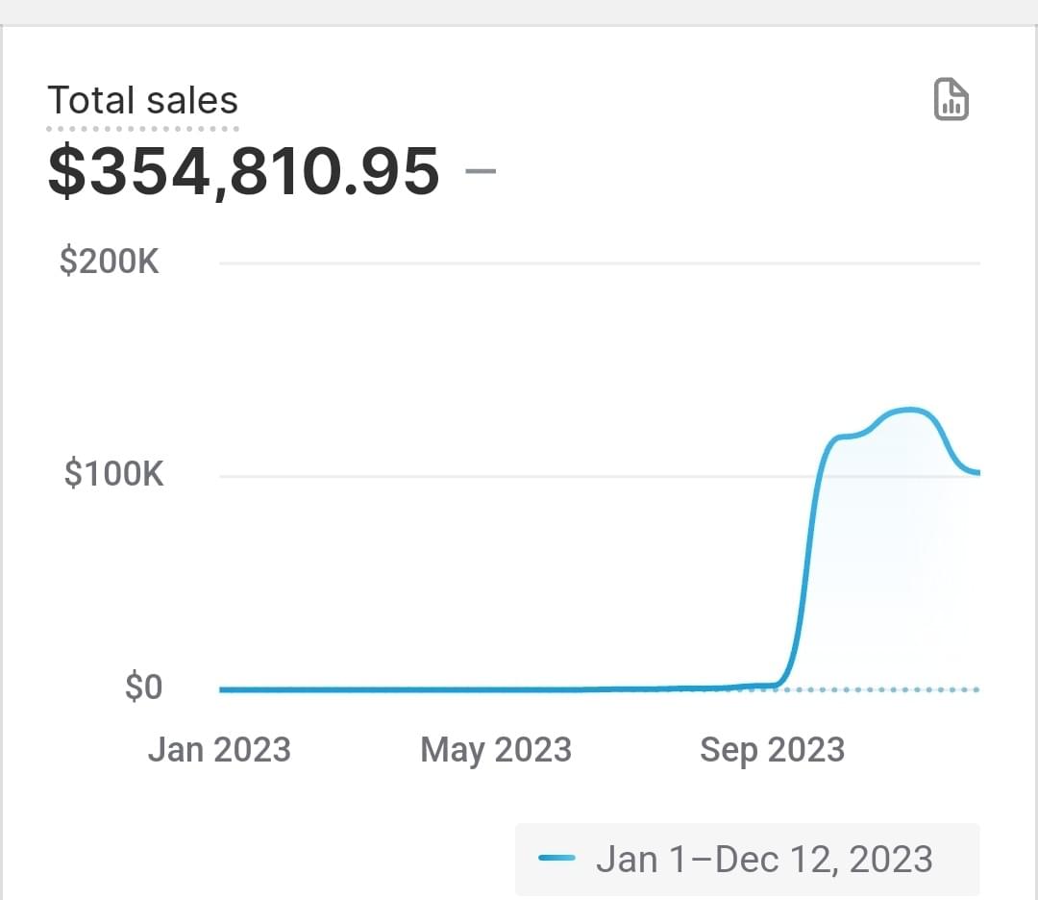Click the first plateau of sales line
1038x900 pixels.
coord(848,437)
